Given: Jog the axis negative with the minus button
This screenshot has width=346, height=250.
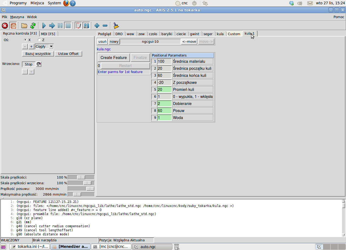Looking at the screenshot, I should [x=25, y=47].
